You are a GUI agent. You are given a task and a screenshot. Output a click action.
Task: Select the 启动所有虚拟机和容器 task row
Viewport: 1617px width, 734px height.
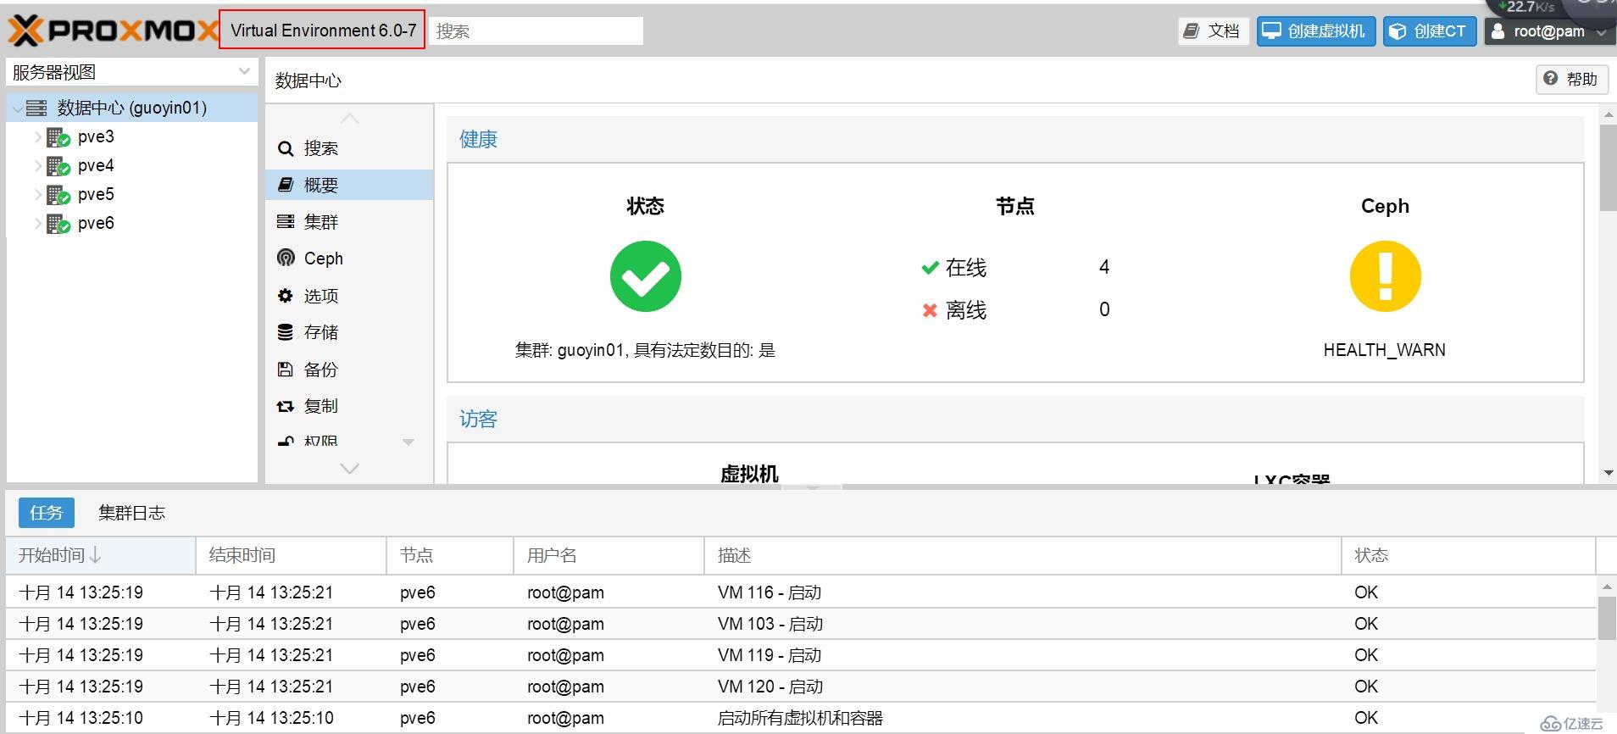tap(800, 718)
